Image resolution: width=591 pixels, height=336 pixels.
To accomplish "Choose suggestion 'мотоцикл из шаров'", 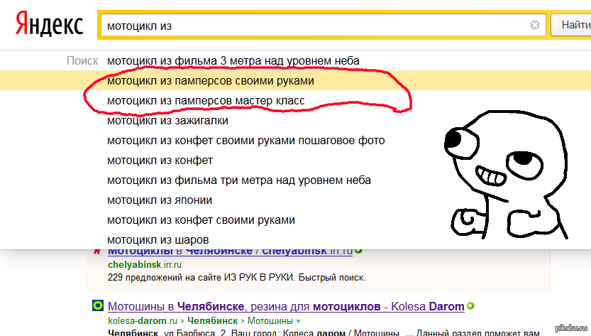I will pyautogui.click(x=158, y=240).
